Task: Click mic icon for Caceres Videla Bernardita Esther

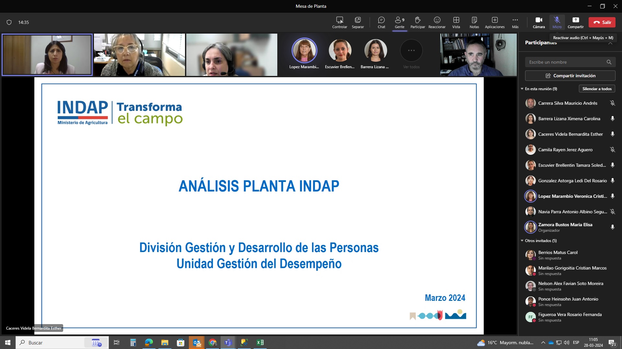Action: [x=612, y=134]
